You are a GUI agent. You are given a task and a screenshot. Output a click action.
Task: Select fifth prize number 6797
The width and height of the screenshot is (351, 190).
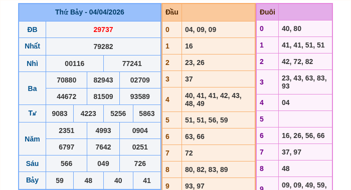tap(67, 147)
